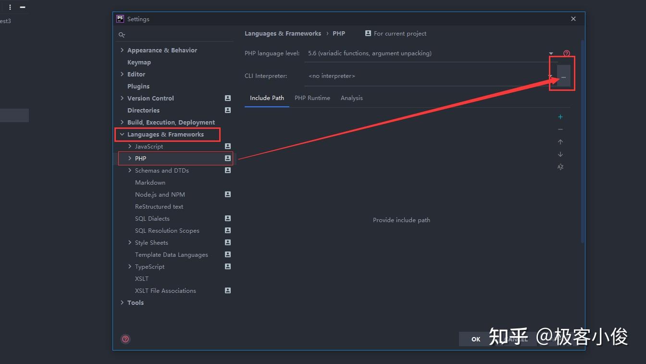Expand the Tools node in sidebar
The height and width of the screenshot is (364, 646).
(x=122, y=302)
